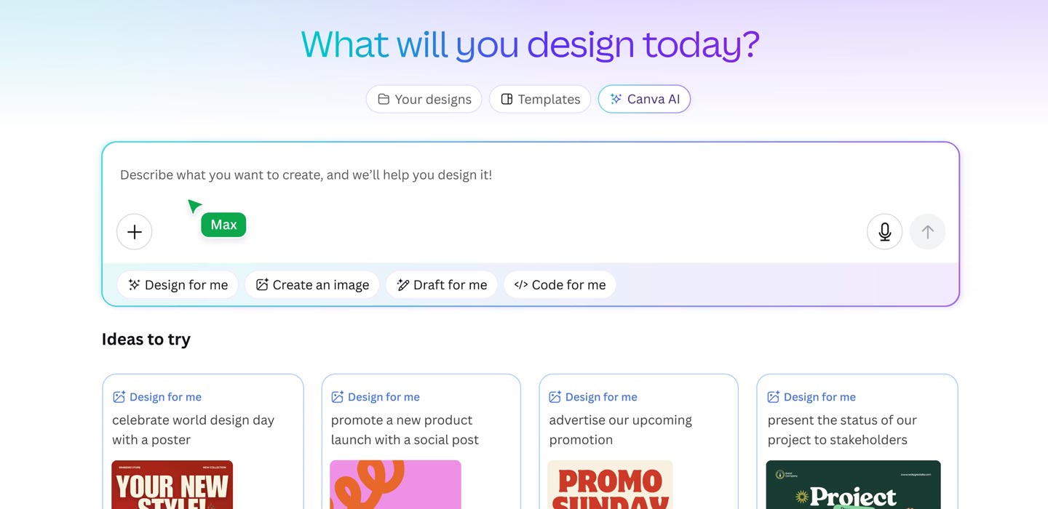Select the Code for me icon
Screen dimensions: 1048x509
(522, 284)
